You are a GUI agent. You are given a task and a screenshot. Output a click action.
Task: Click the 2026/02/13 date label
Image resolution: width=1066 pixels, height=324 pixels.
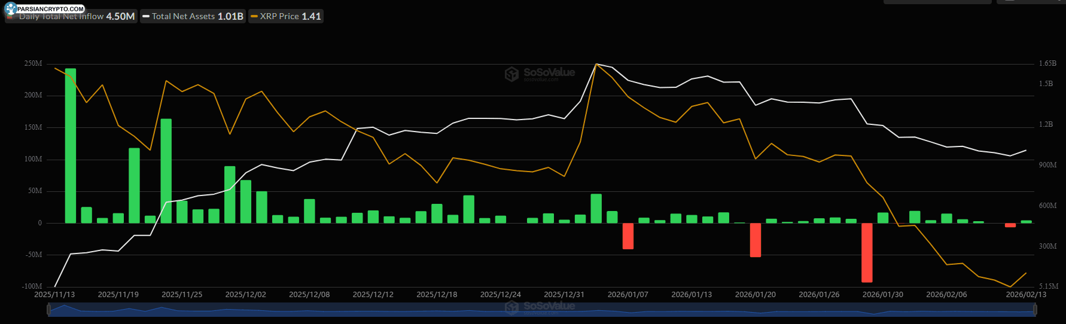pyautogui.click(x=1026, y=295)
